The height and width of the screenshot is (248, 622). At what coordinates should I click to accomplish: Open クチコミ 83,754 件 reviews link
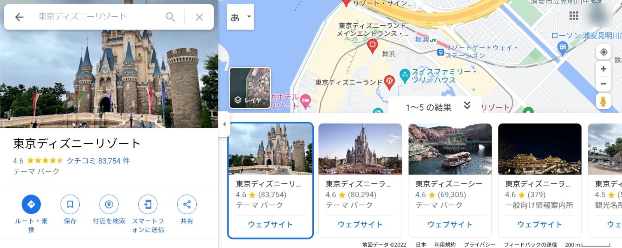(x=98, y=161)
